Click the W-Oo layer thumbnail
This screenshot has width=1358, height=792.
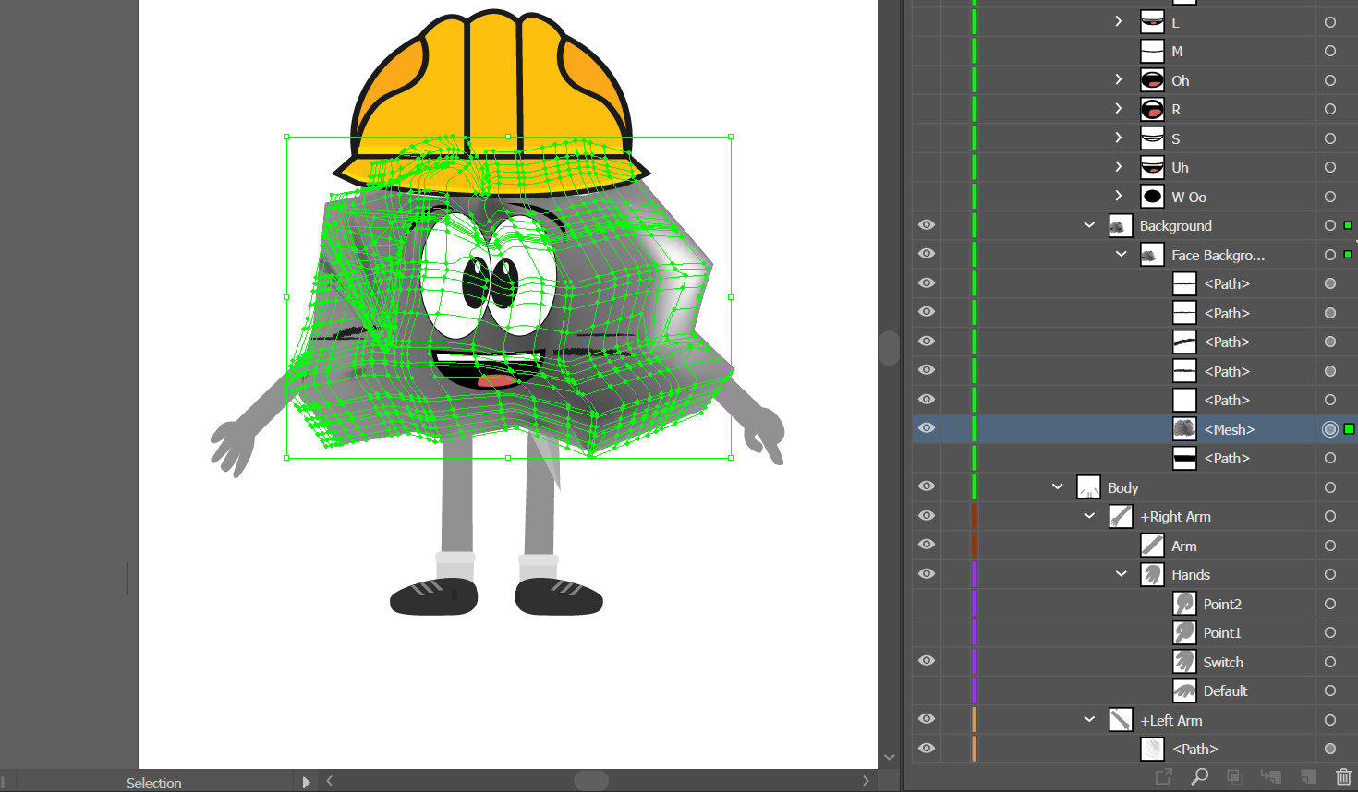(x=1152, y=197)
